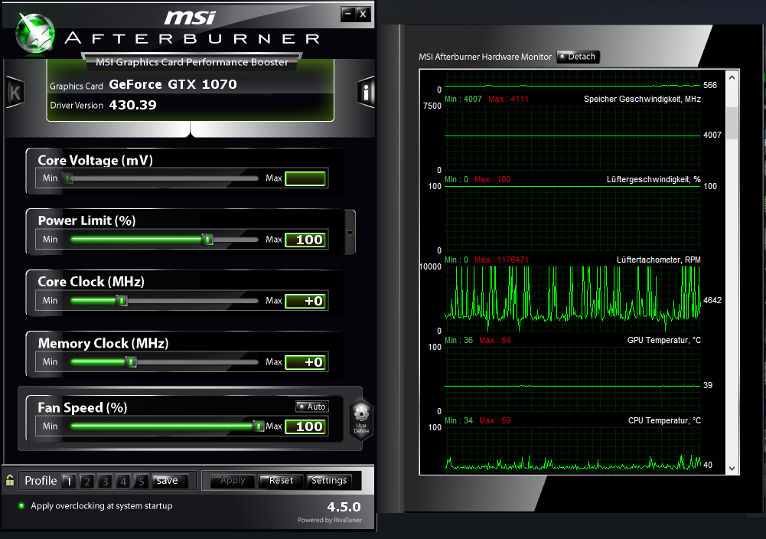
Task: Select Profile slot 5
Action: [x=141, y=482]
